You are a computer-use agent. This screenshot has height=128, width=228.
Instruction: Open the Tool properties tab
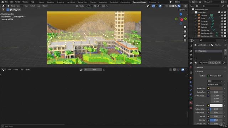click(x=191, y=46)
